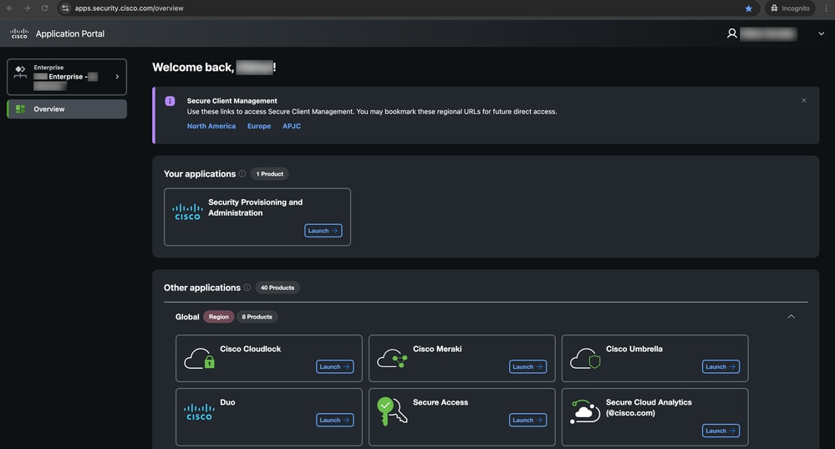The width and height of the screenshot is (835, 449).
Task: Launch Cisco Meraki
Action: point(527,366)
